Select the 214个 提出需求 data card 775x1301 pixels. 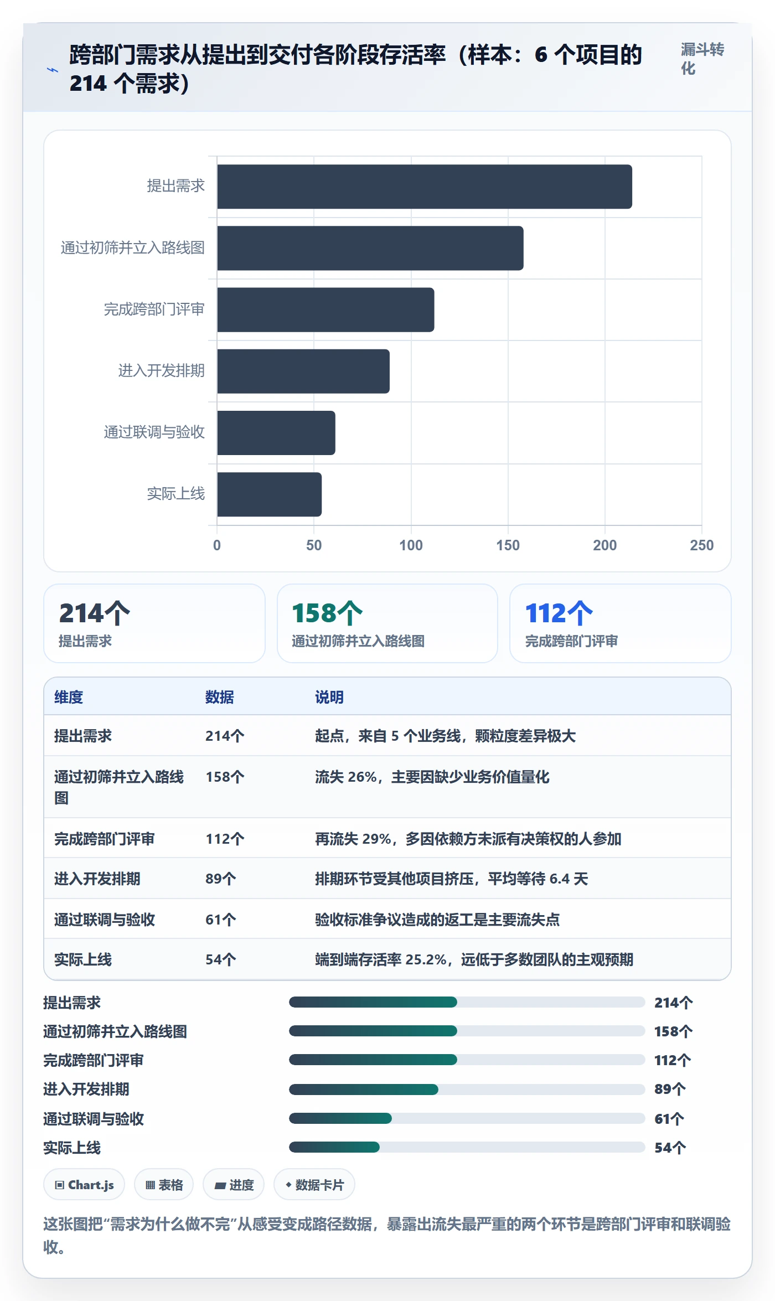point(154,623)
